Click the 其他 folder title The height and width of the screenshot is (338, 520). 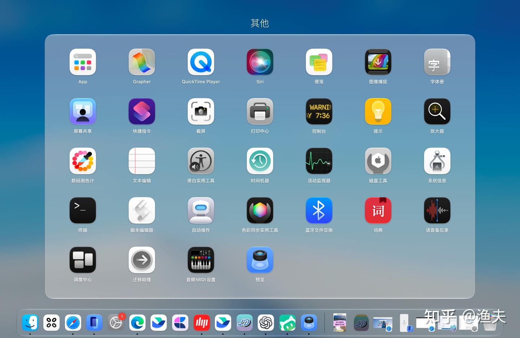[x=260, y=23]
